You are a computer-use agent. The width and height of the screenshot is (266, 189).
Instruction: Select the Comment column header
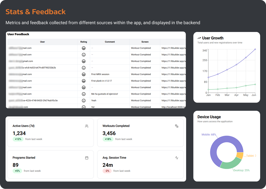(x=110, y=42)
